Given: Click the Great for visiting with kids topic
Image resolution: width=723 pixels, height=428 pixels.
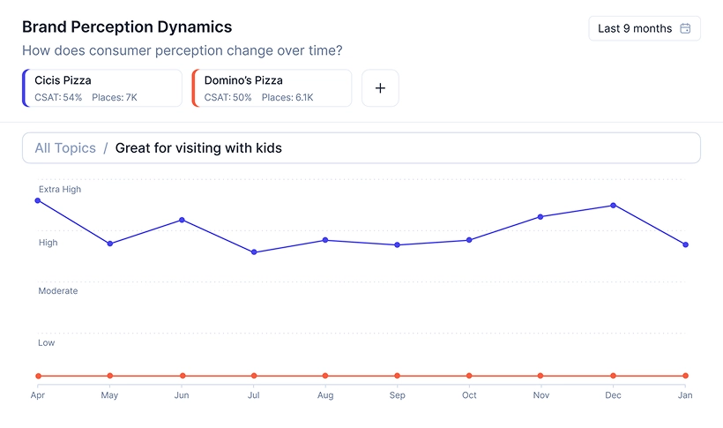Looking at the screenshot, I should click(x=198, y=148).
